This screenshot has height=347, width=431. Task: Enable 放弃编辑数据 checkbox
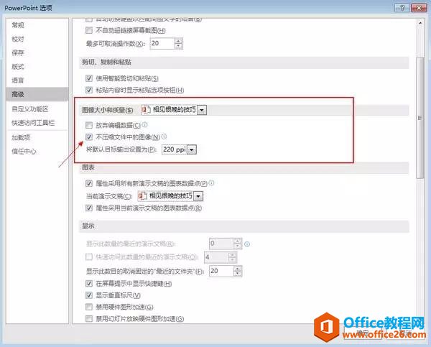[89, 126]
